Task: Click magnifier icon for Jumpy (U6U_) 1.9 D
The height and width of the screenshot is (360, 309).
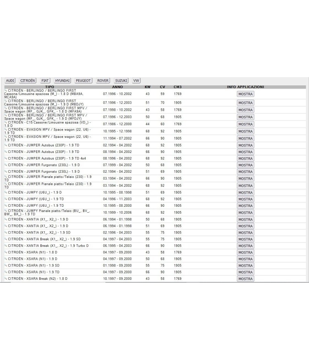Action: tap(6, 192)
